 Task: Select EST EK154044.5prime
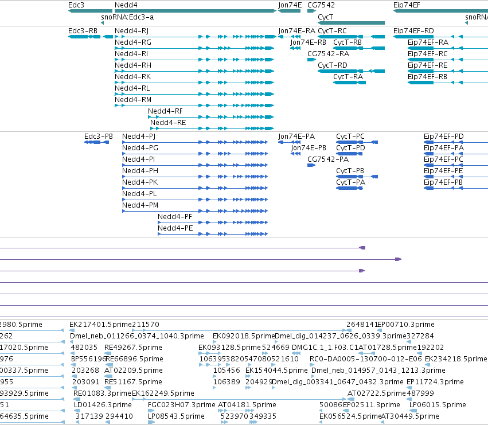[248, 376]
